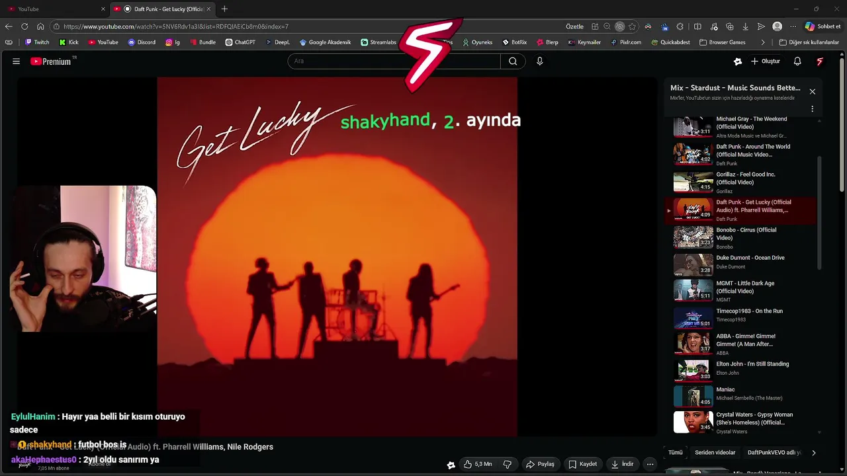Open the browser downloads arrow
Image resolution: width=847 pixels, height=476 pixels.
(x=745, y=26)
